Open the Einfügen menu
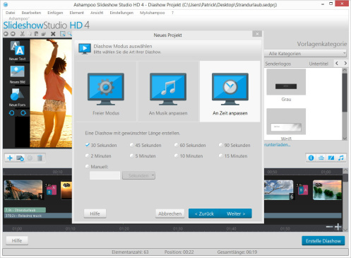Image resolution: width=351 pixels, height=258 pixels. pos(55,13)
